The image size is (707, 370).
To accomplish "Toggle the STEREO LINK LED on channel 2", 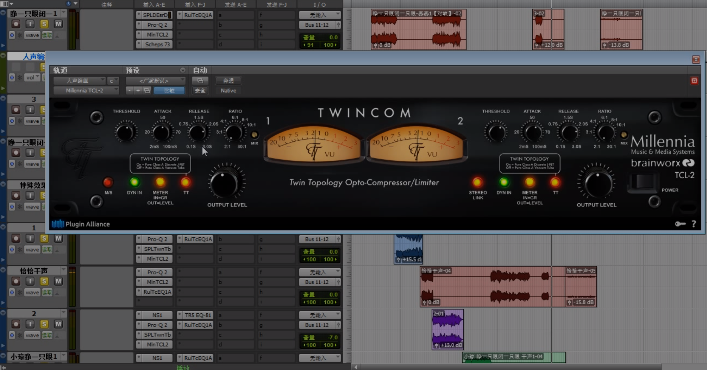I will point(477,182).
